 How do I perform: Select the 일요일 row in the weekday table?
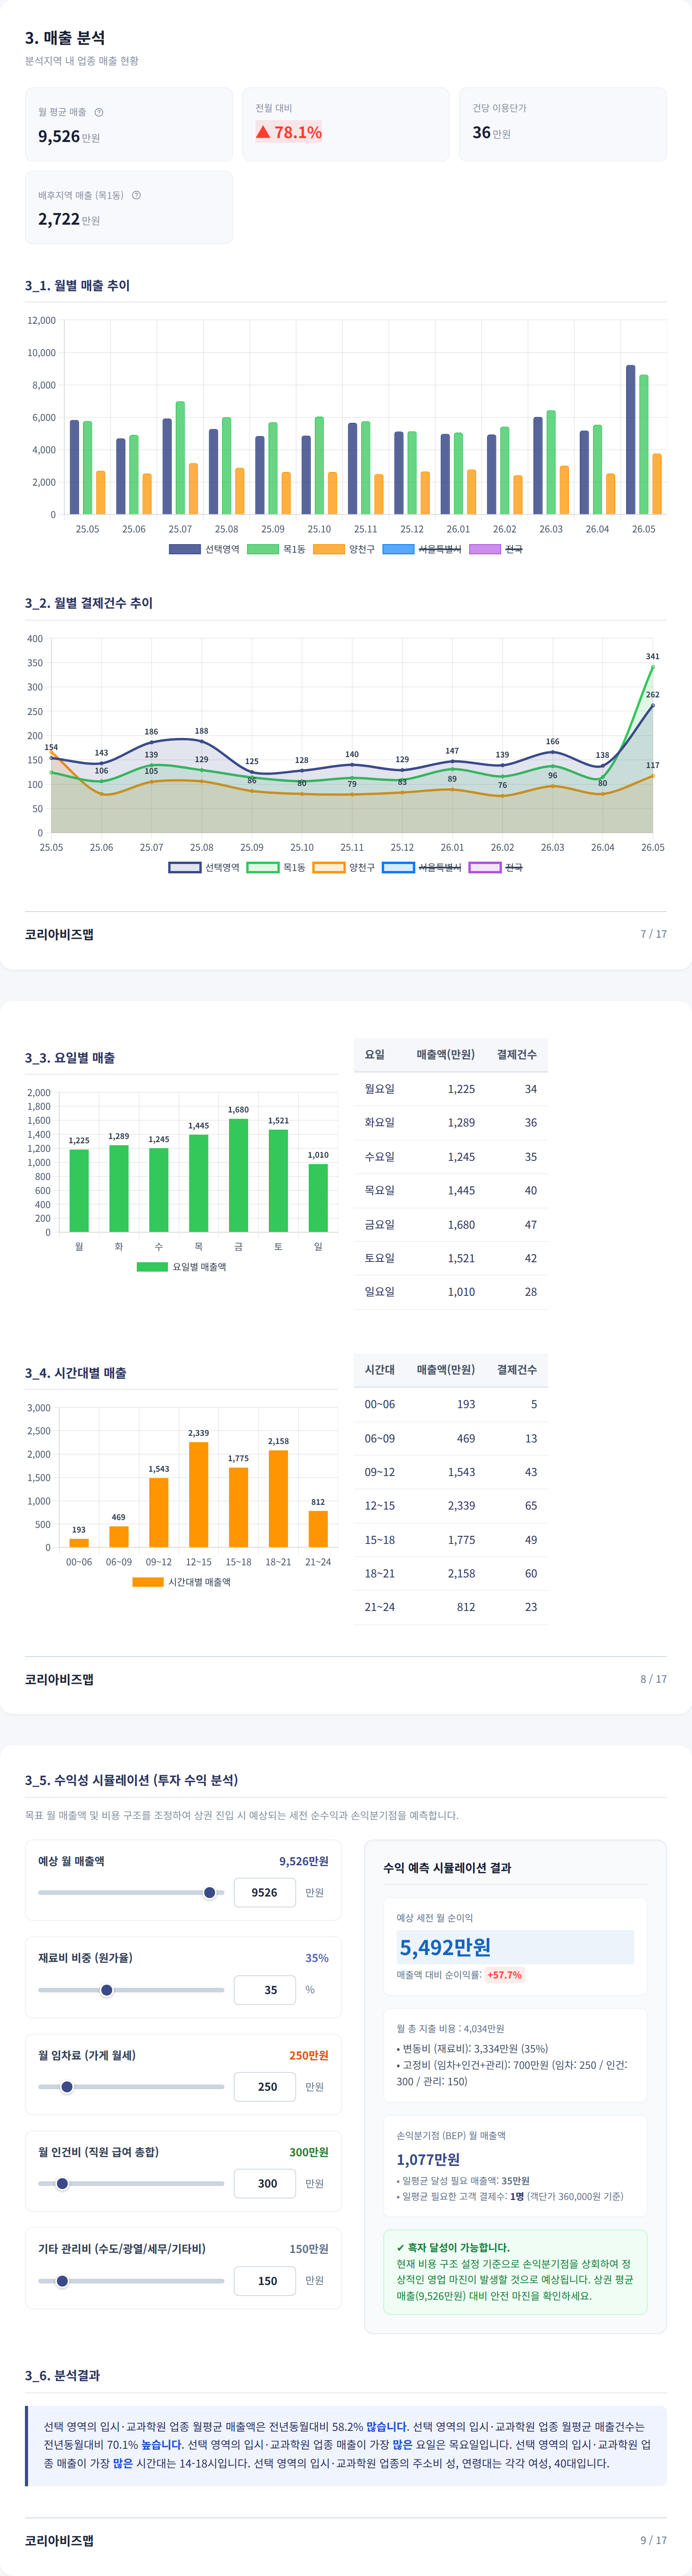(450, 1292)
